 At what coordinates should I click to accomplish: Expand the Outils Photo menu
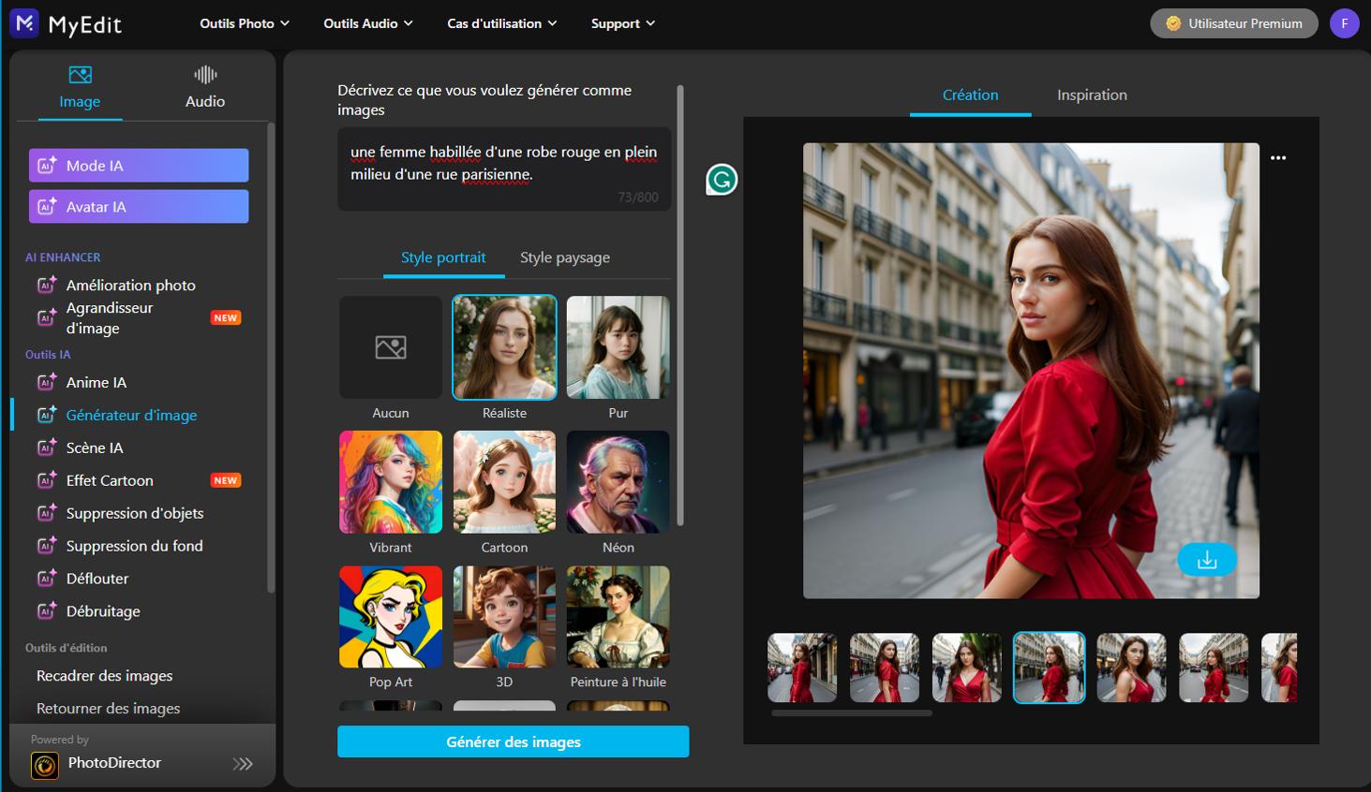[245, 23]
